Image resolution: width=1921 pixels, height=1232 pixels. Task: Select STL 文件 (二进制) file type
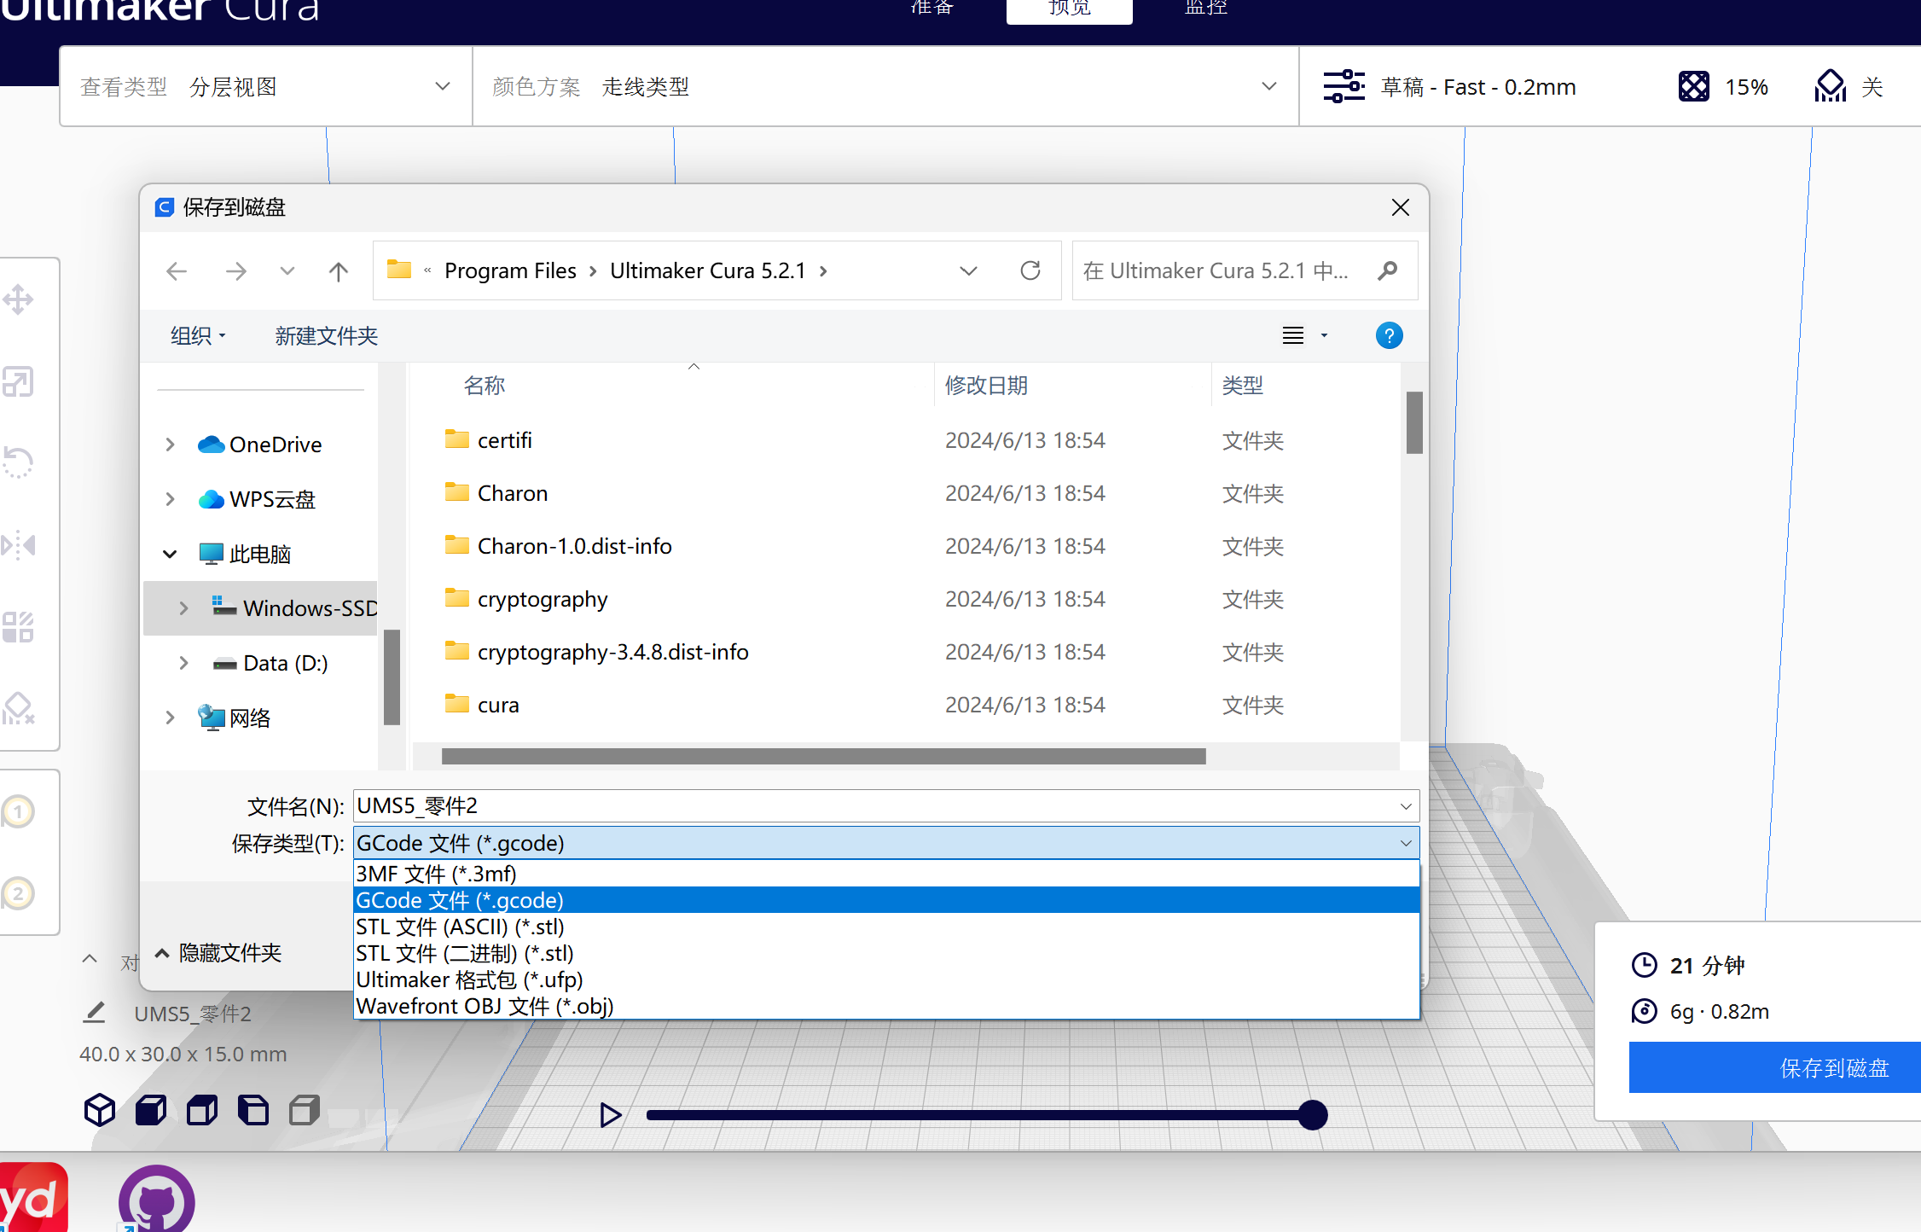(886, 953)
